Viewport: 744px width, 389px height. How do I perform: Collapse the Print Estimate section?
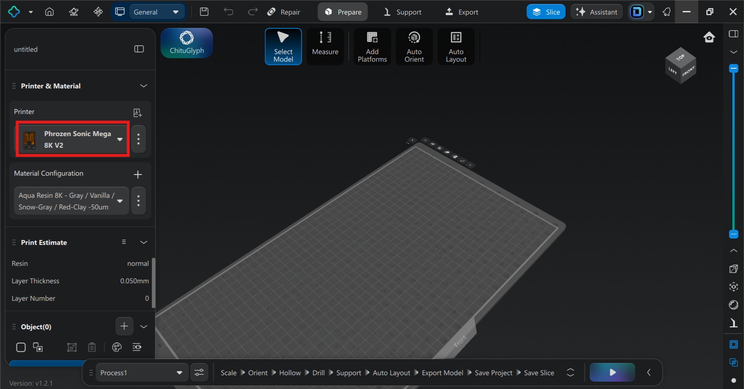[144, 242]
